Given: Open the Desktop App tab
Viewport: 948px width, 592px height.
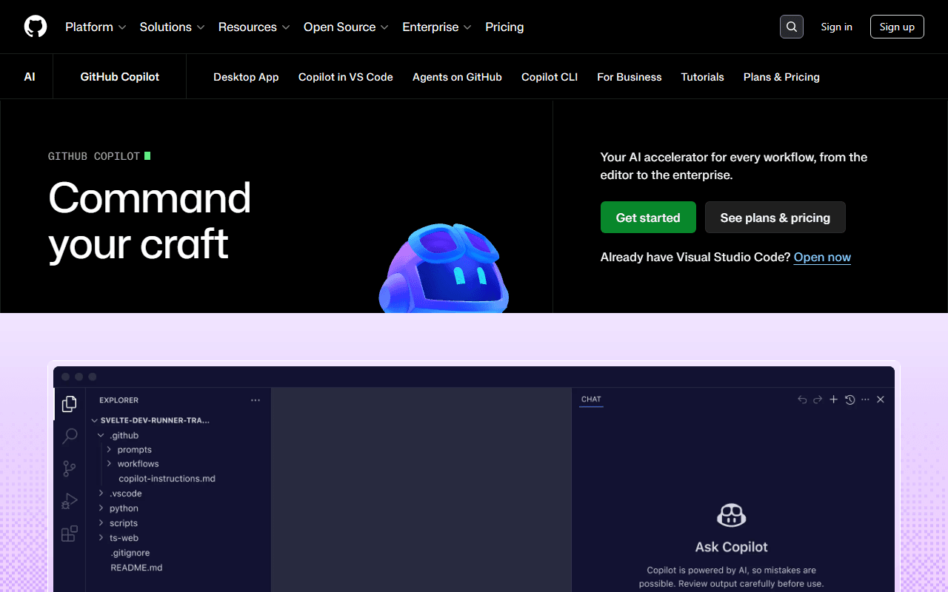Looking at the screenshot, I should point(246,77).
